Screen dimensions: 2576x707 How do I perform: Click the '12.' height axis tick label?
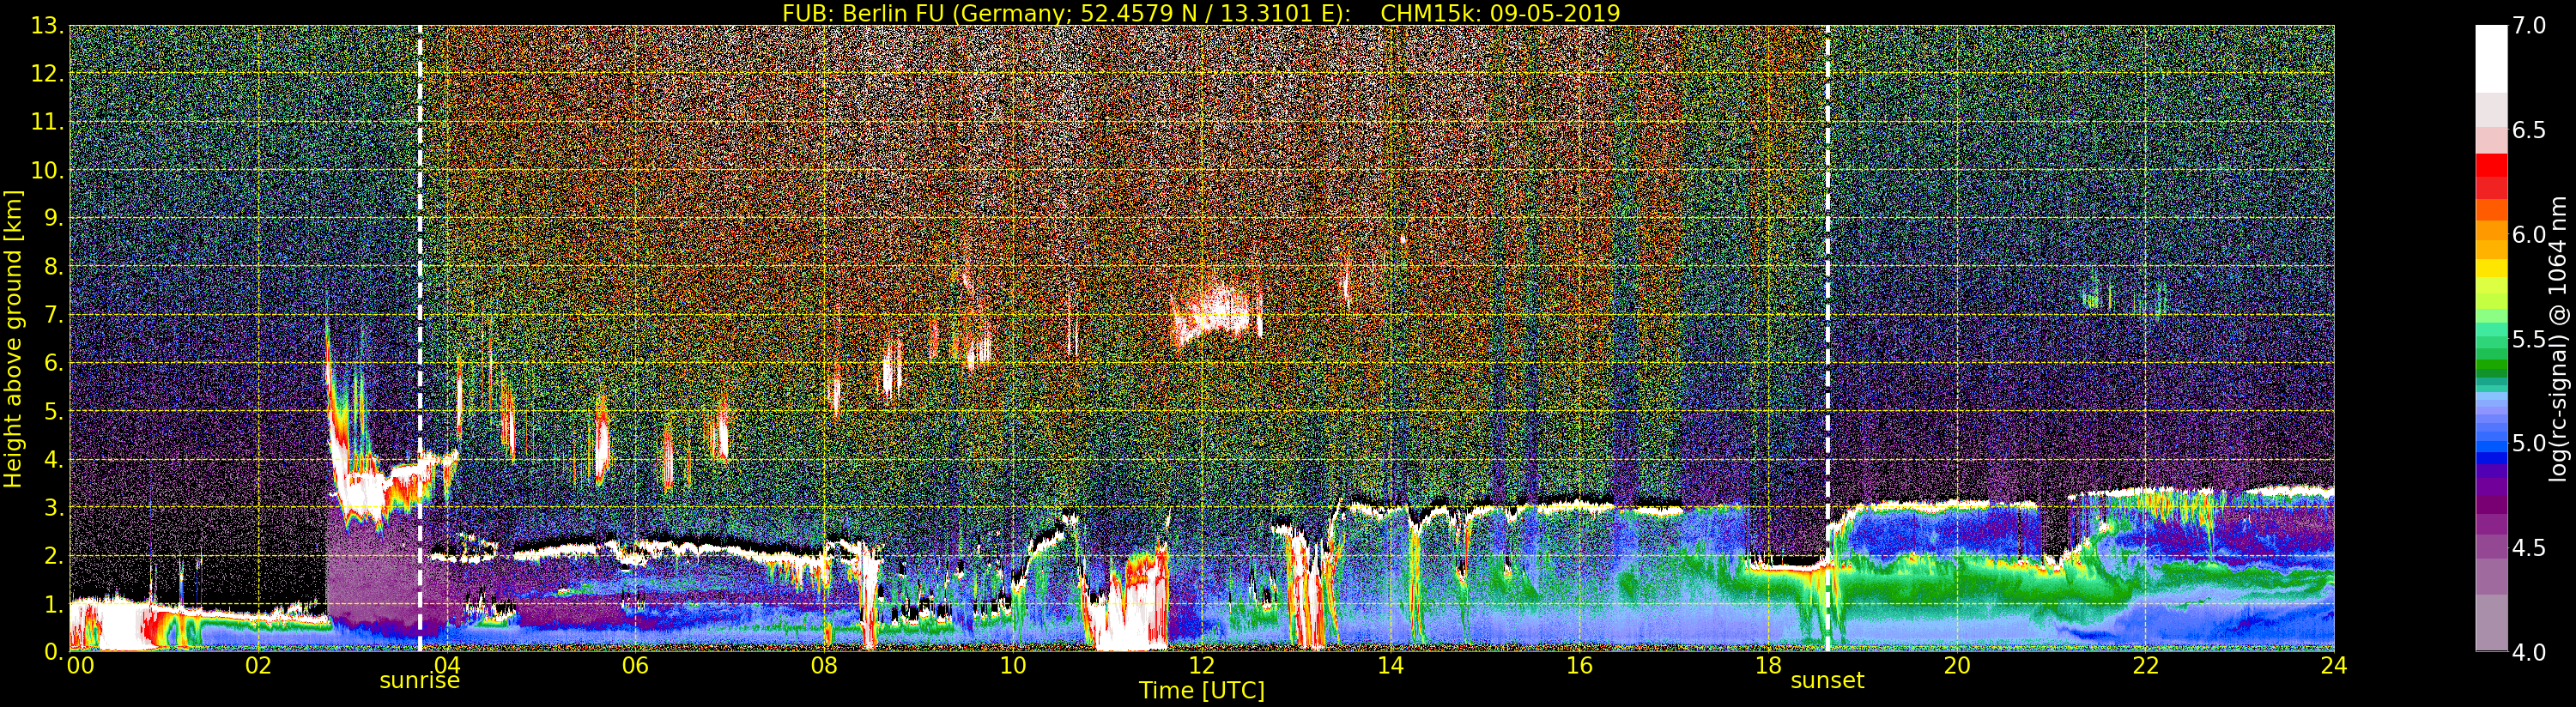(48, 74)
